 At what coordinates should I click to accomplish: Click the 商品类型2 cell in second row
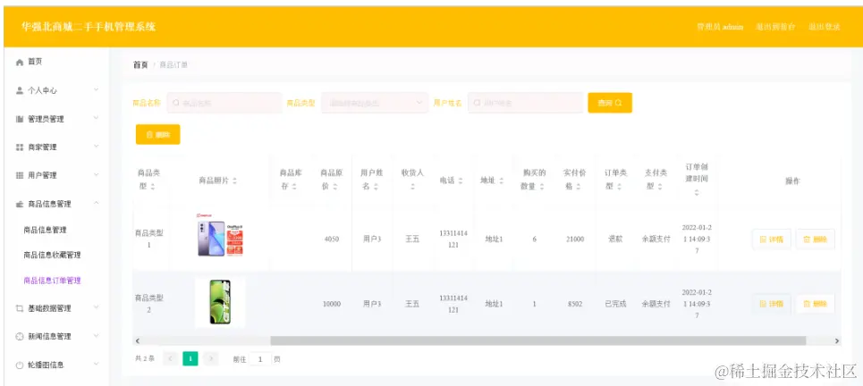[149, 304]
